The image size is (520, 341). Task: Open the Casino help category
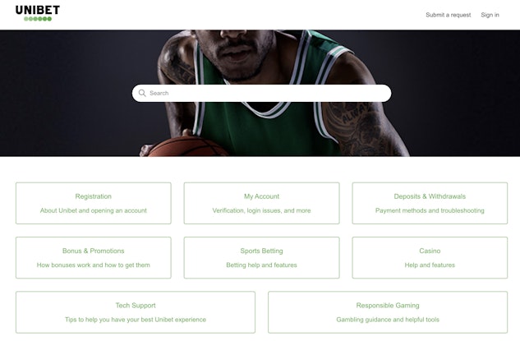pos(430,257)
